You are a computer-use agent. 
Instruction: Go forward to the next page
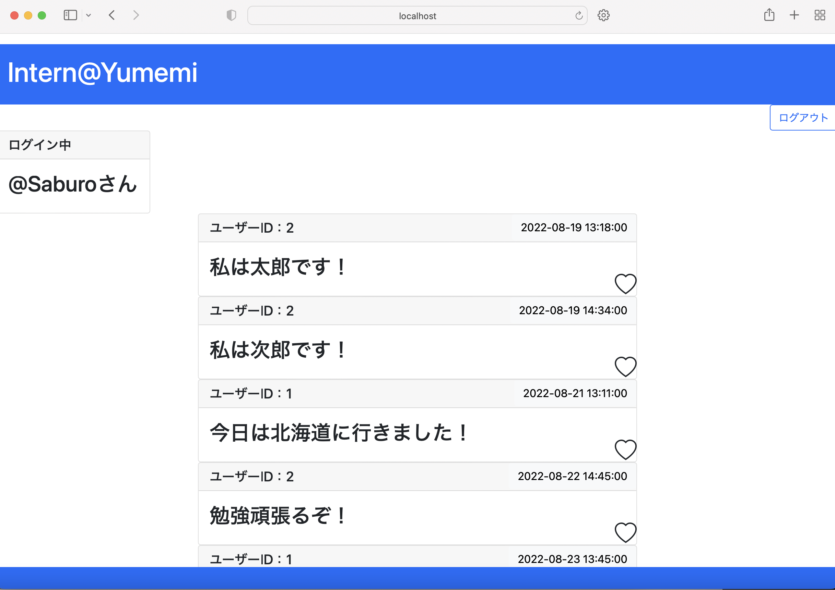pyautogui.click(x=136, y=15)
